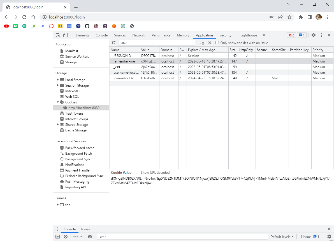Refresh the cookies table

point(114,43)
